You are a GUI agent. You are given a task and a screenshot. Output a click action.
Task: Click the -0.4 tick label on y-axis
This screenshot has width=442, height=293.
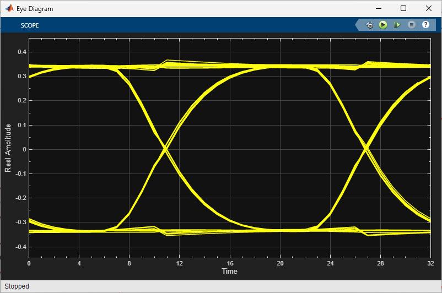tap(21, 247)
